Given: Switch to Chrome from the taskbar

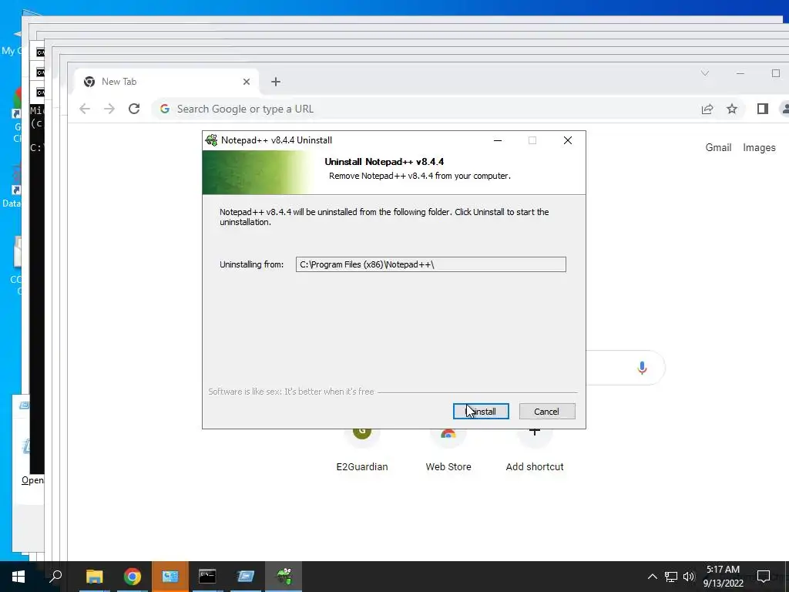Looking at the screenshot, I should (133, 577).
